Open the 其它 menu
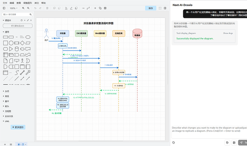247x146 pixels. (x=37, y=3)
